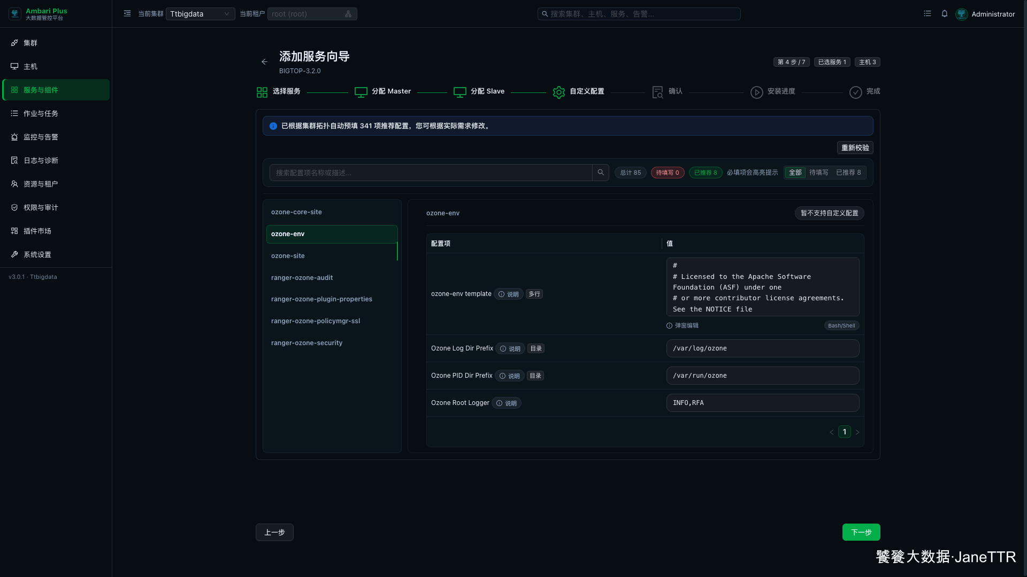Screen dimensions: 1027x577
Task: Click the 分配 Slave step monitor icon
Action: 460,92
